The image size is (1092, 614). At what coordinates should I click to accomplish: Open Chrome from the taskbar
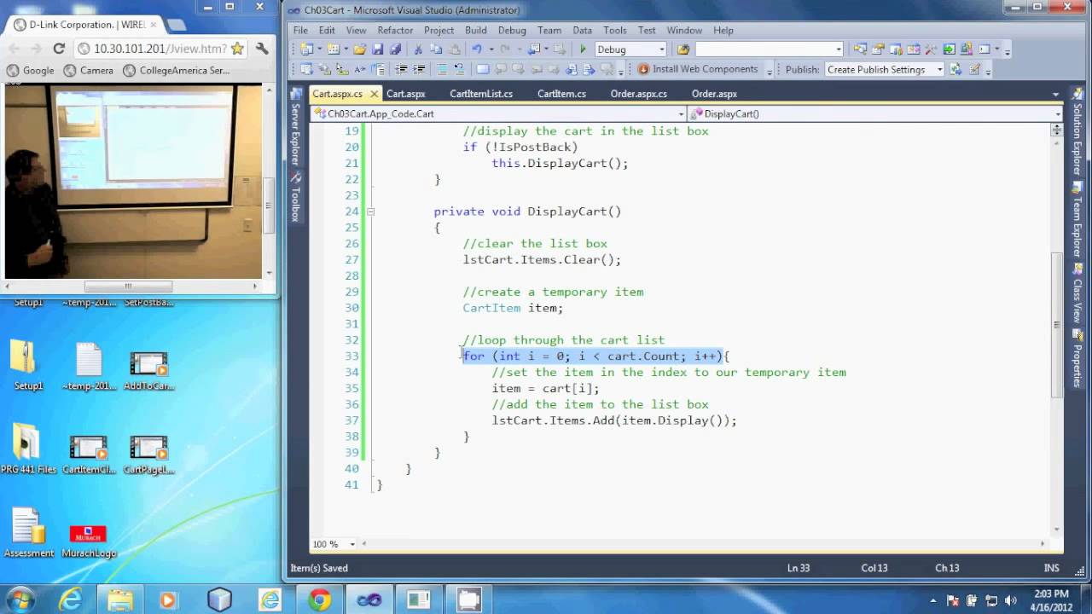pos(319,600)
